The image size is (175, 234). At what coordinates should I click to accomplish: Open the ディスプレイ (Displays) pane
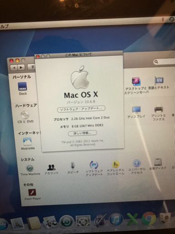coord(136,112)
